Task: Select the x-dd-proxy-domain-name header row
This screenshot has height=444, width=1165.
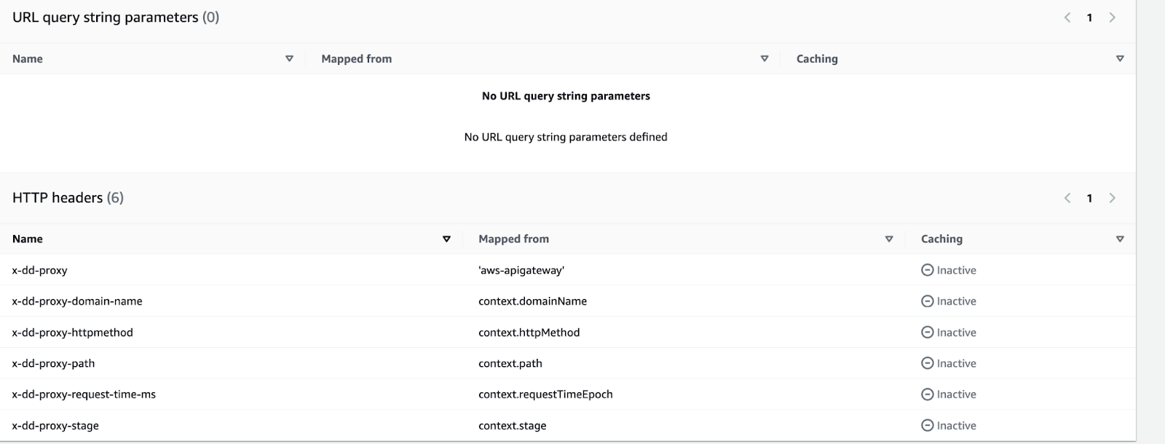Action: (x=77, y=301)
